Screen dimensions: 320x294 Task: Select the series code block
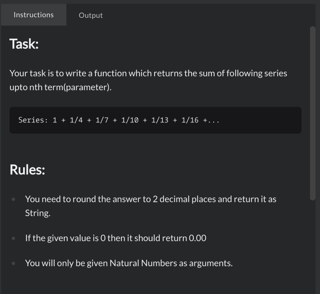pos(155,120)
